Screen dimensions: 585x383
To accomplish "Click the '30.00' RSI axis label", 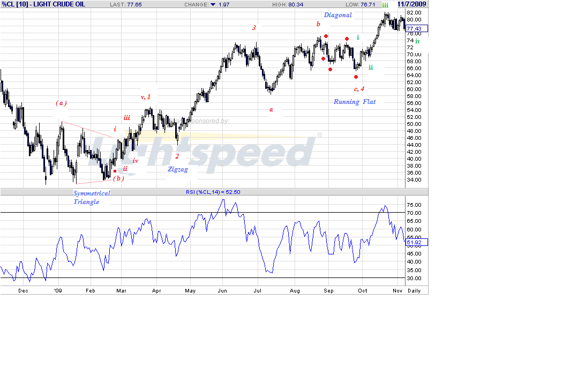I will click(414, 278).
